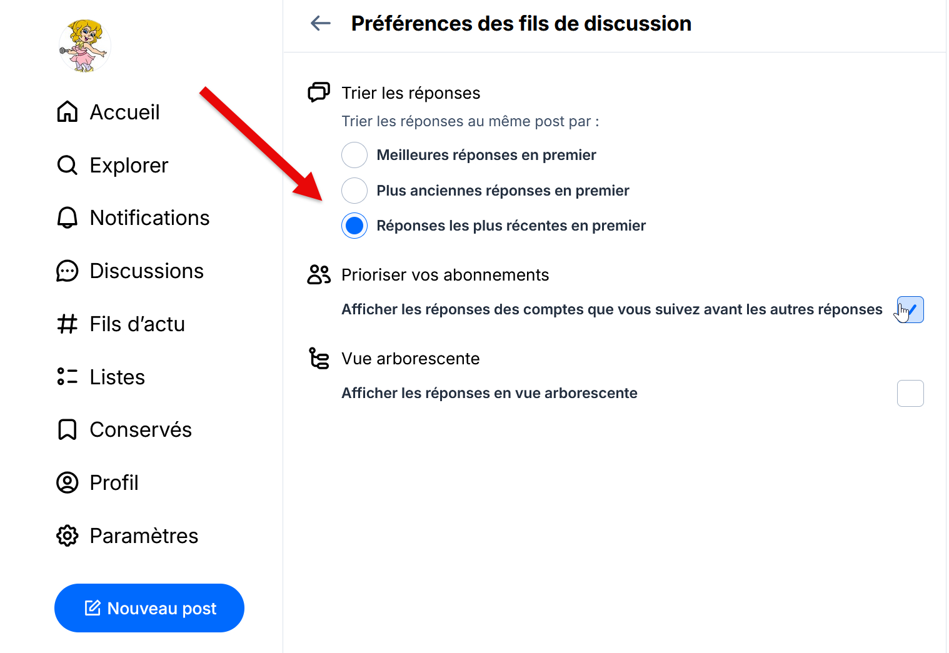Image resolution: width=949 pixels, height=653 pixels.
Task: Open the Profil menu item
Action: coord(114,483)
